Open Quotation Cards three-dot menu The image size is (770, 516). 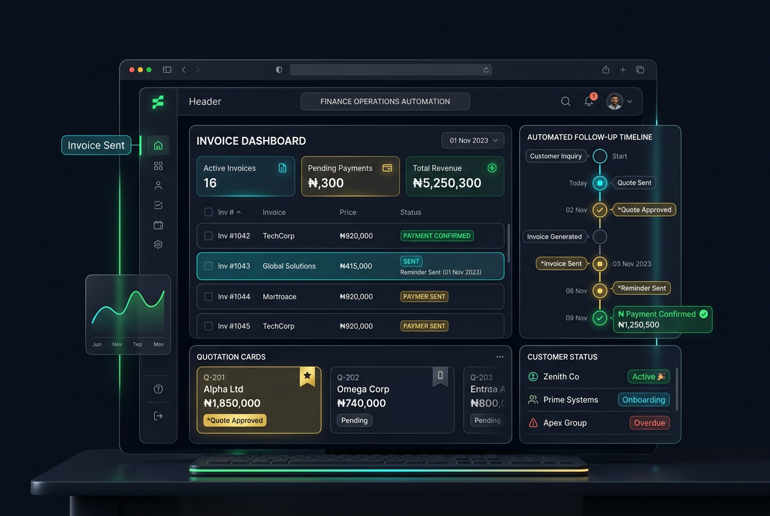(x=500, y=357)
